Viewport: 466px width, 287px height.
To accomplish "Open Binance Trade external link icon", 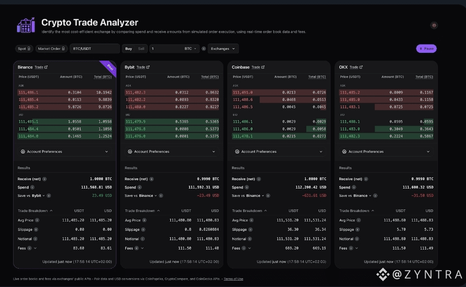I will click(x=46, y=67).
